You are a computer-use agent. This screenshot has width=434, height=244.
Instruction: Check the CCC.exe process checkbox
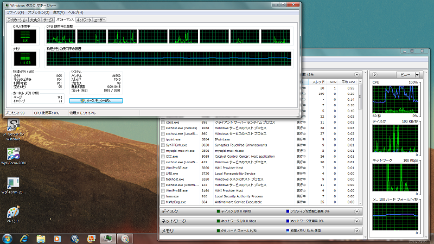tap(163, 157)
